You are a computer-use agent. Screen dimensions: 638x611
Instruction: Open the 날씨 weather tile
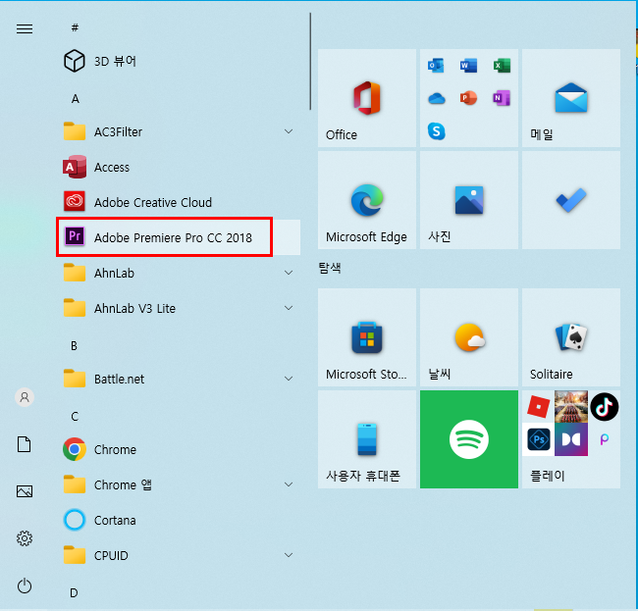469,337
